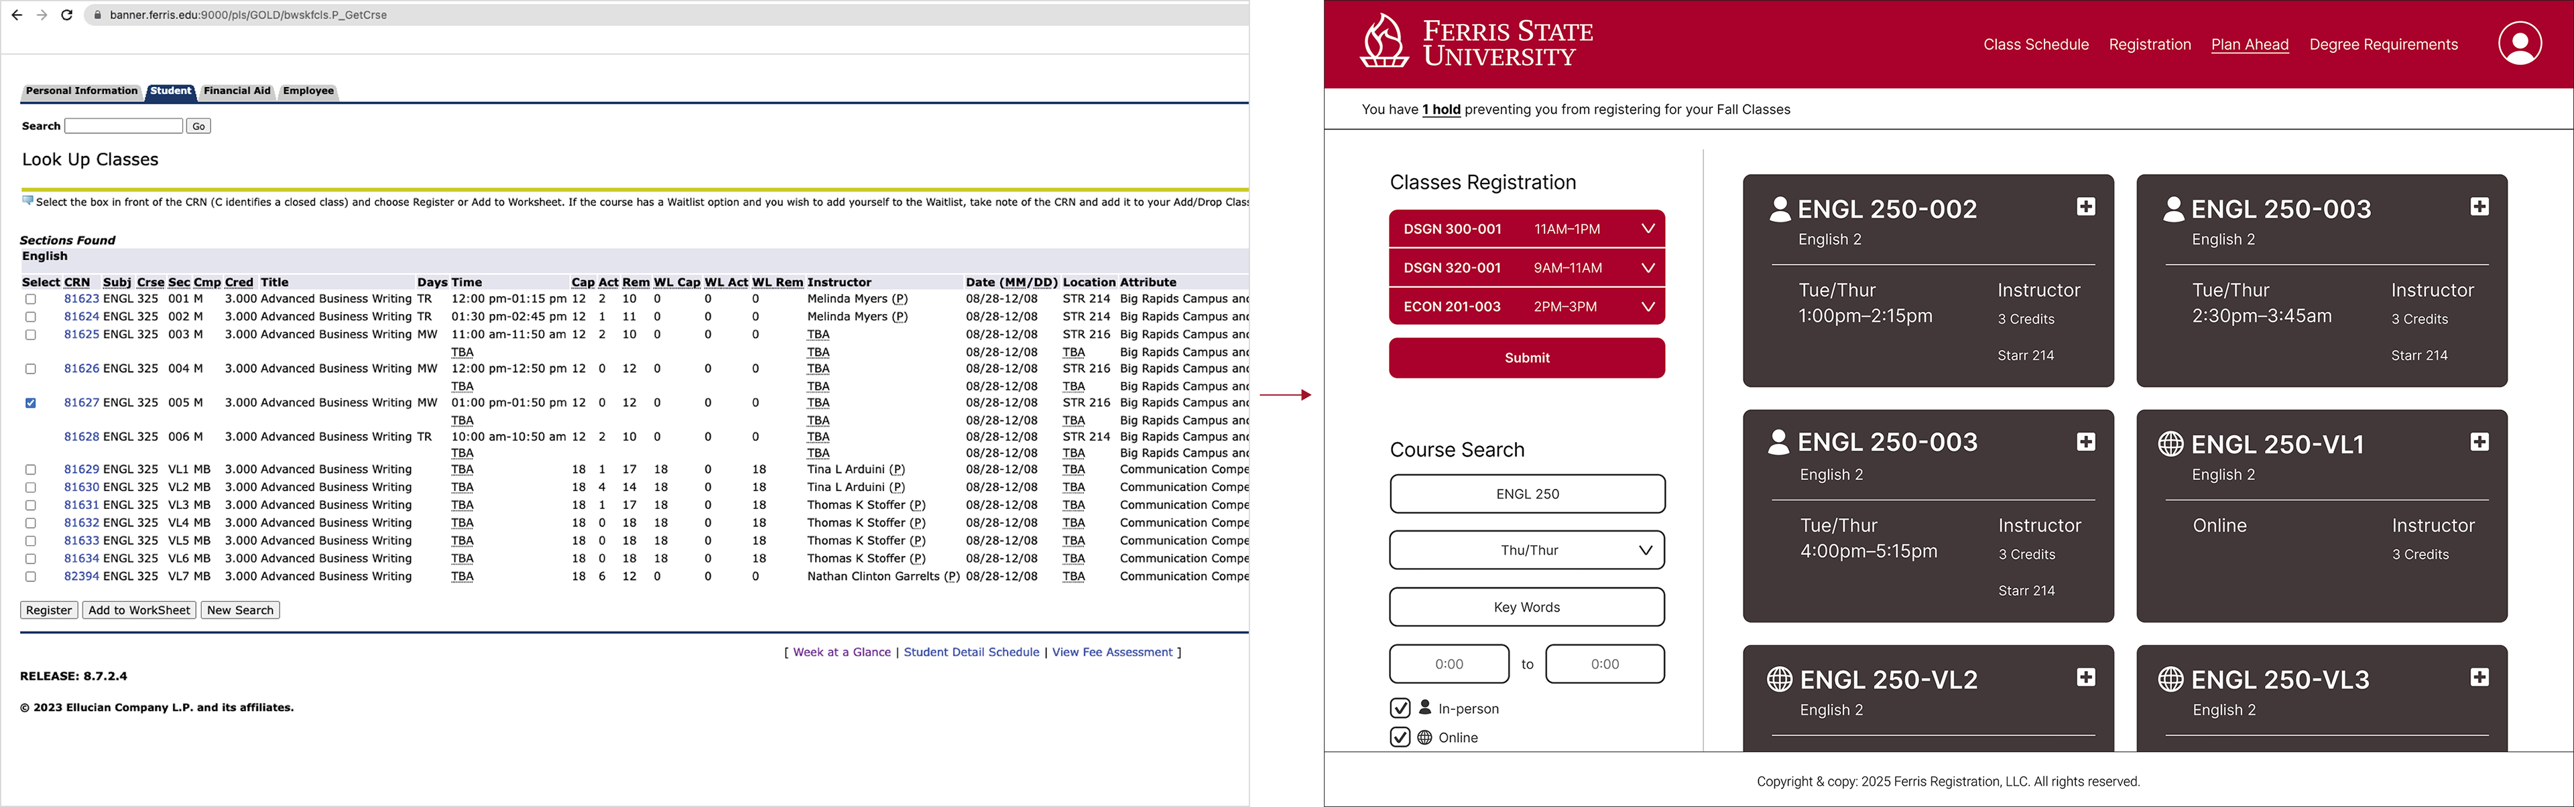
Task: Go to Registration in the top navigation
Action: tap(2149, 44)
